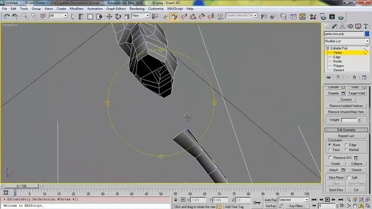Open Attach list settings box
Viewport: 372px width, 209px height.
pos(343,170)
